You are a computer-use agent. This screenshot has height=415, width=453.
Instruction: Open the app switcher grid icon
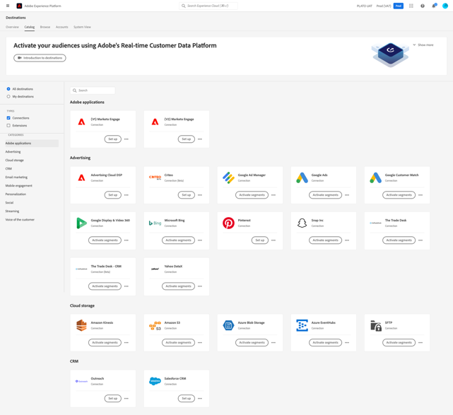pyautogui.click(x=411, y=6)
